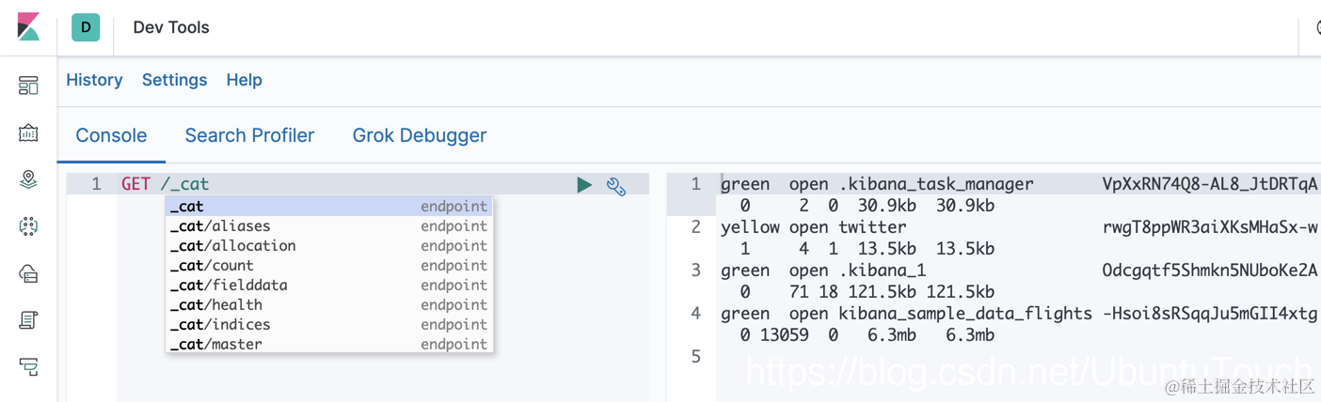1321x402 pixels.
Task: Open Machine Learning from the sidebar
Action: (28, 226)
